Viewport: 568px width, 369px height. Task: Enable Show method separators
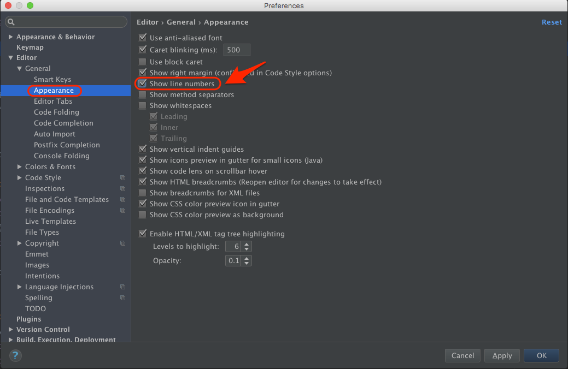(x=143, y=94)
